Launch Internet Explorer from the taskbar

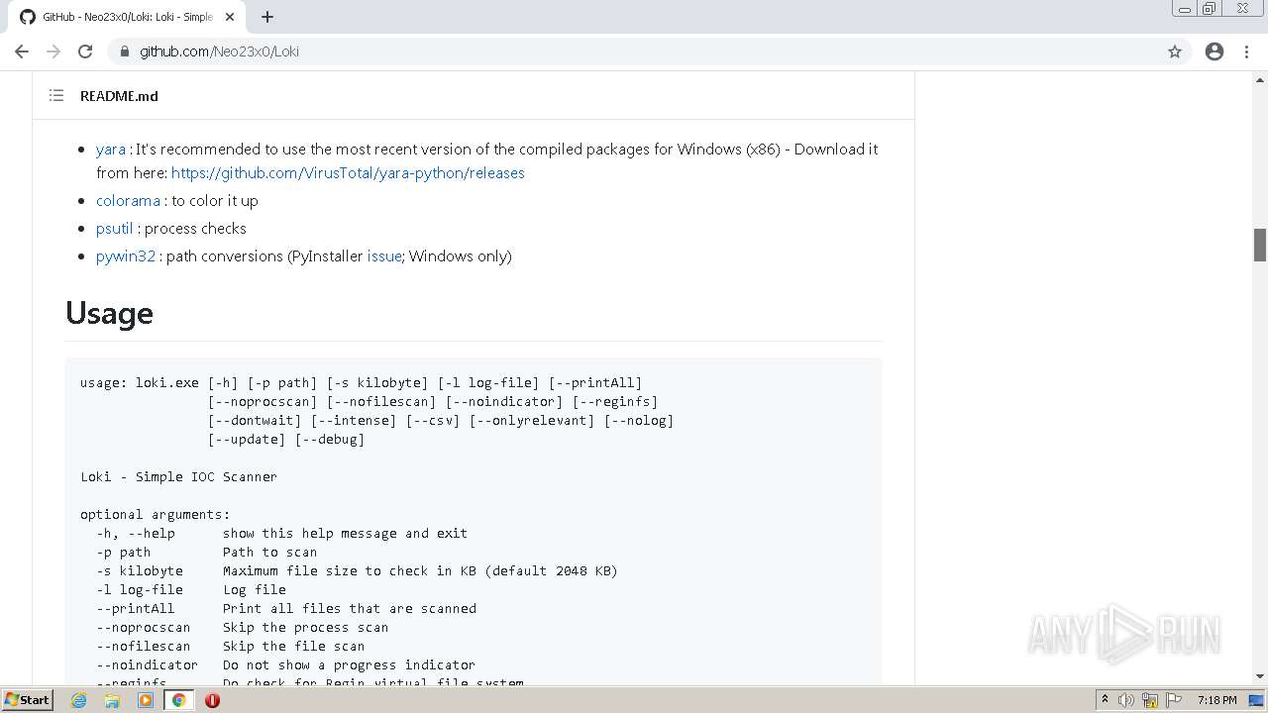79,700
